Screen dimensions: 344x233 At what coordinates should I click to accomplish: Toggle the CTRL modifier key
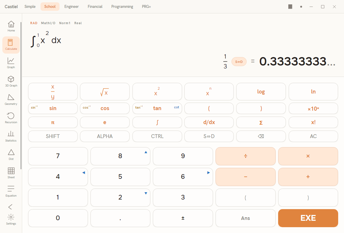157,136
